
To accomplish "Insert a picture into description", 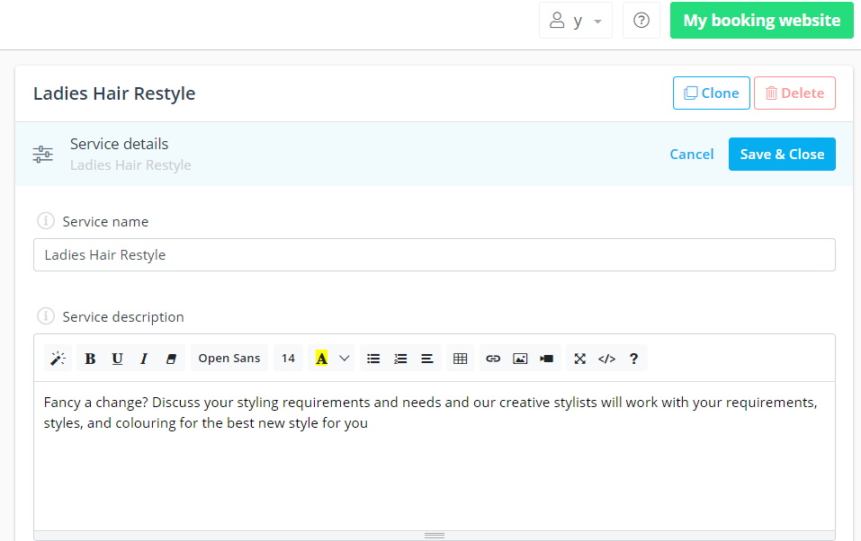I will tap(520, 359).
